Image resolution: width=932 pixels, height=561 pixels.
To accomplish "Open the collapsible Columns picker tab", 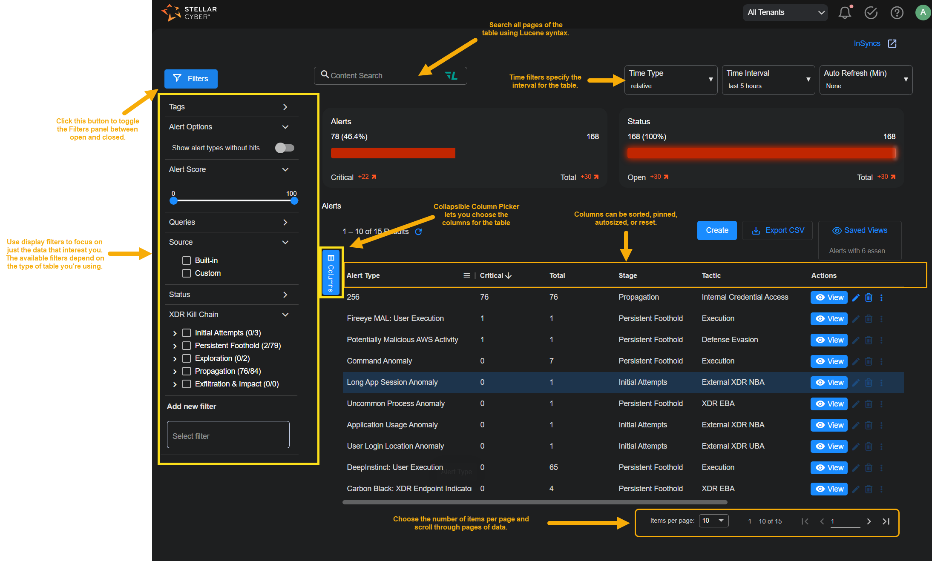I will coord(331,272).
